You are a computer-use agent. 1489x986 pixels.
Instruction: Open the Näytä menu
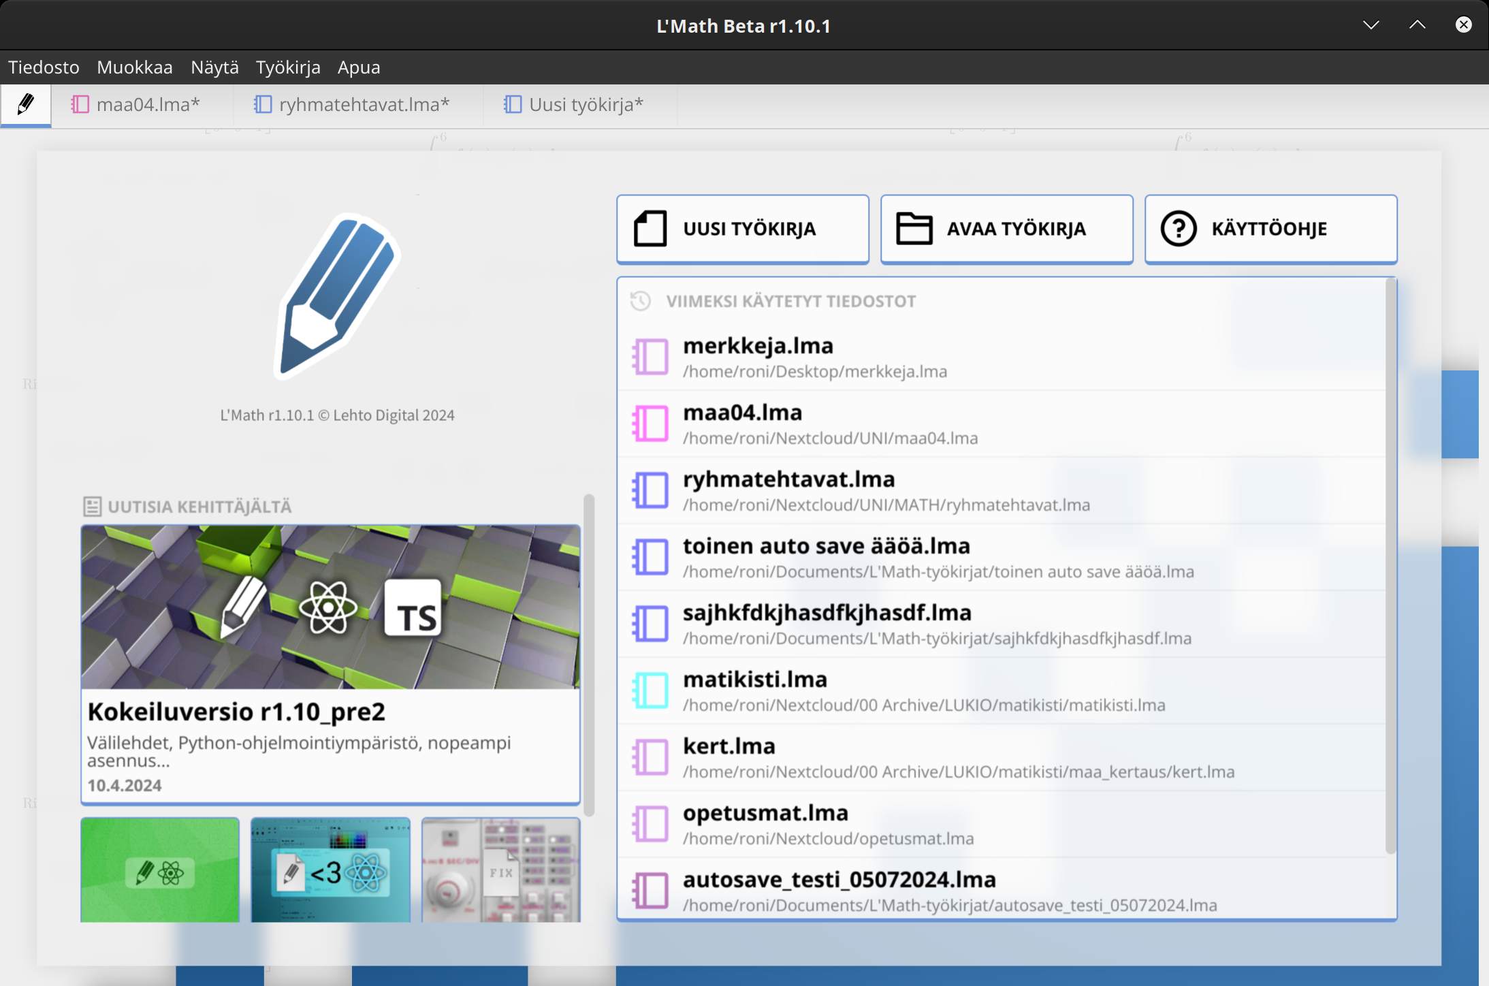pyautogui.click(x=214, y=67)
